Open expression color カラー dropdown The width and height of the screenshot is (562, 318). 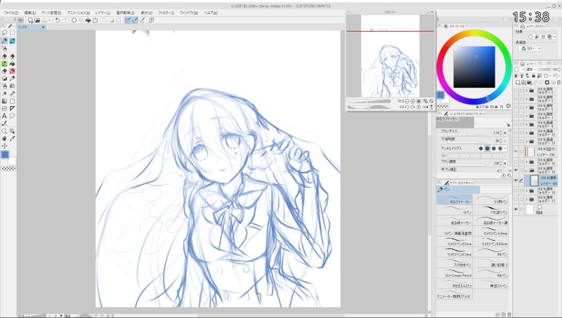531,48
